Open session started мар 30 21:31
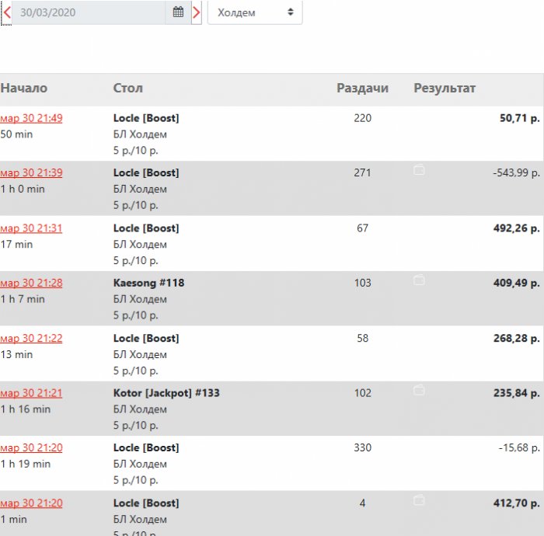 coord(31,228)
